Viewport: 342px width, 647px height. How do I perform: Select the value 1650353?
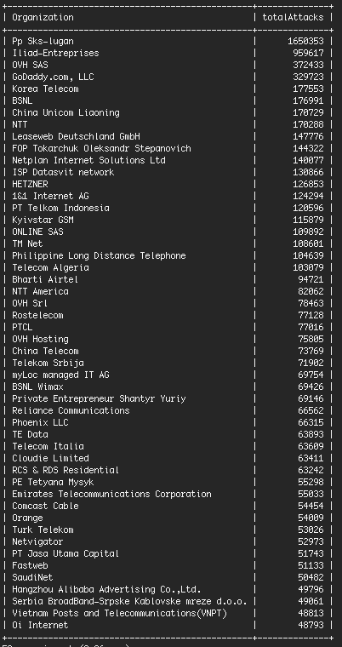pos(305,41)
